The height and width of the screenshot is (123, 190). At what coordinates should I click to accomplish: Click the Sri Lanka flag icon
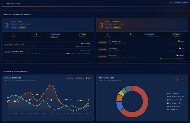82,44
